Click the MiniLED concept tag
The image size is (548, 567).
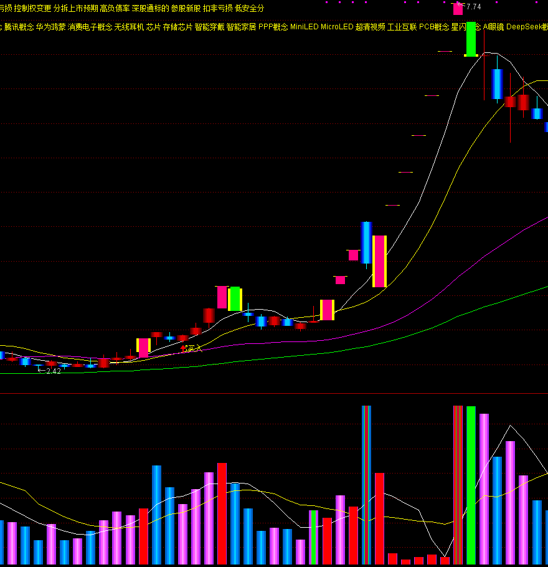[x=304, y=27]
